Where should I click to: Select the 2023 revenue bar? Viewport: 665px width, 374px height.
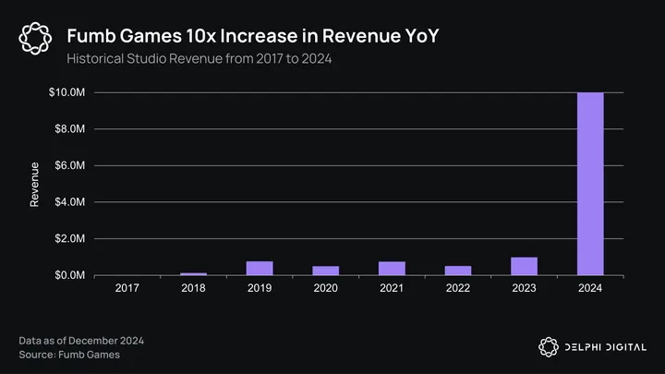coord(524,266)
